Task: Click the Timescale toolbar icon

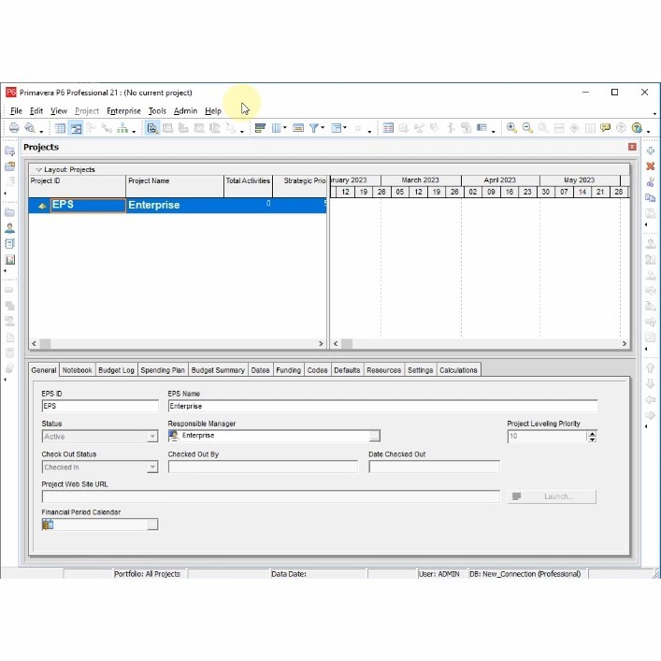Action: coord(298,128)
